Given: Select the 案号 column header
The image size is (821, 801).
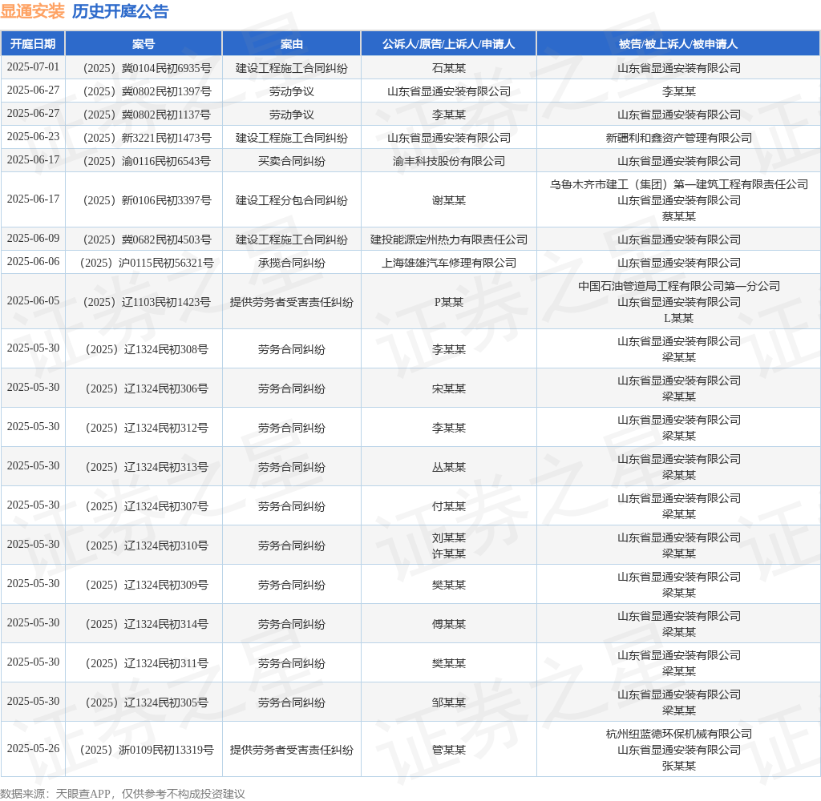Looking at the screenshot, I should coord(144,44).
